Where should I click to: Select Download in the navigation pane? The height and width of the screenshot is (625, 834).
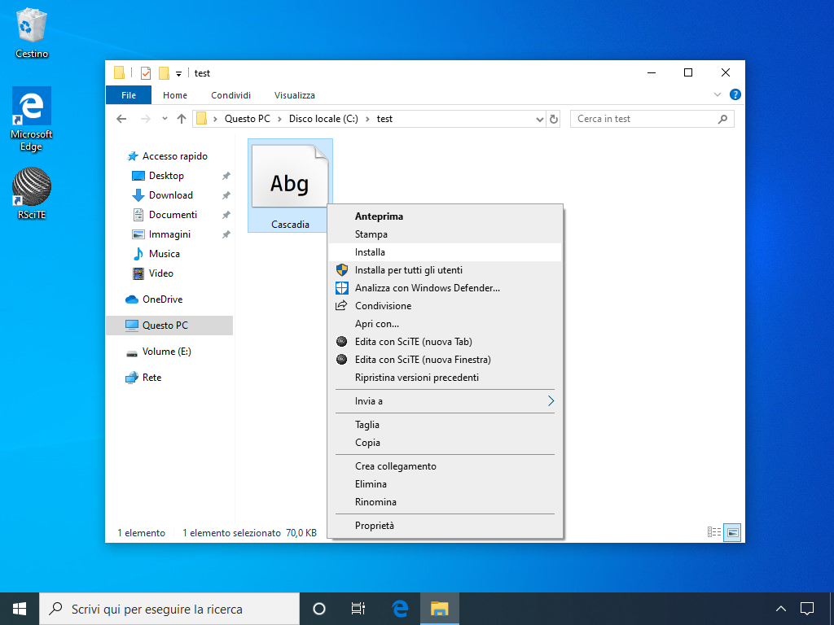[x=170, y=195]
